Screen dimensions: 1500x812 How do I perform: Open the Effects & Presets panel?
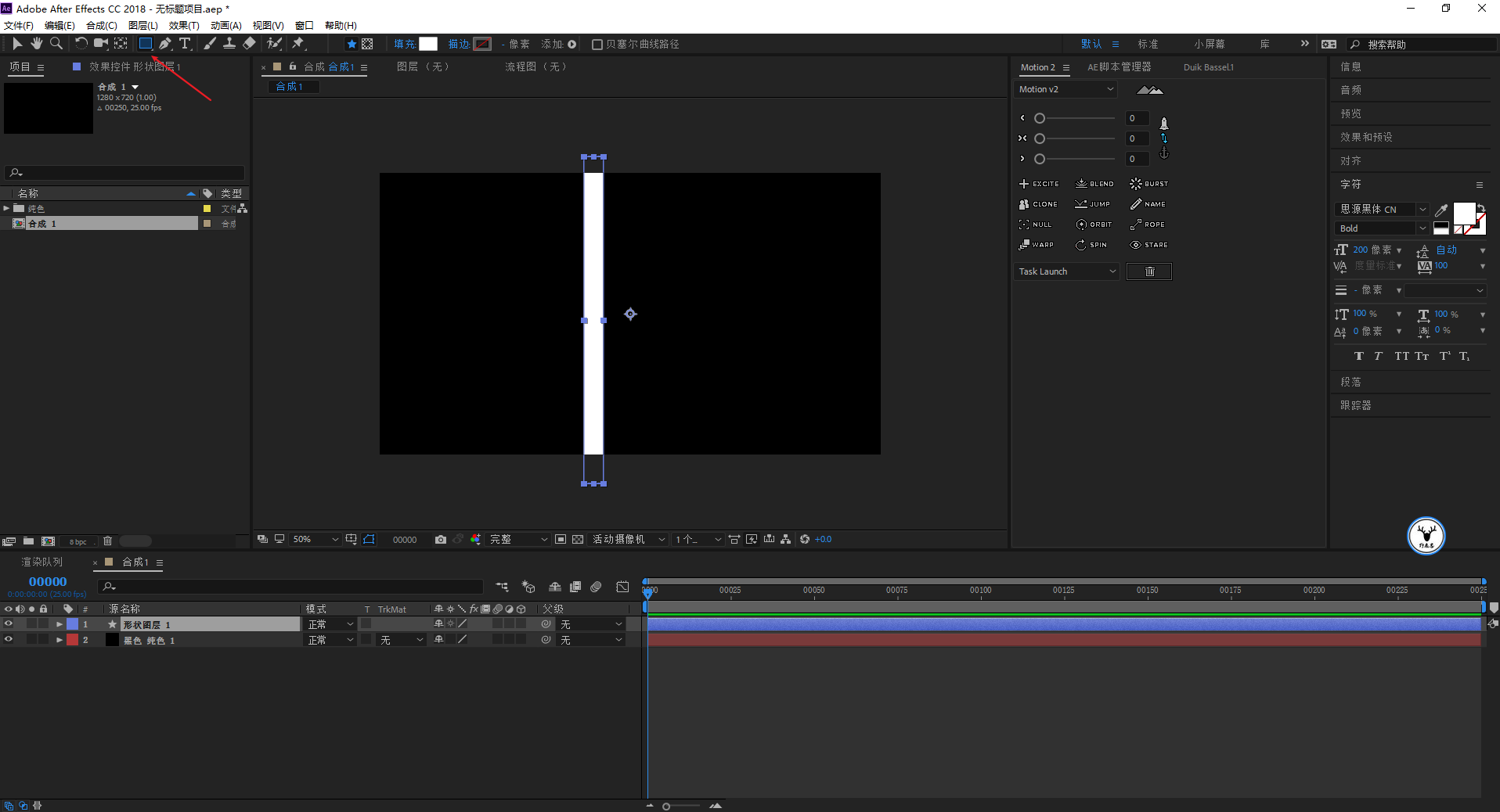click(1366, 137)
